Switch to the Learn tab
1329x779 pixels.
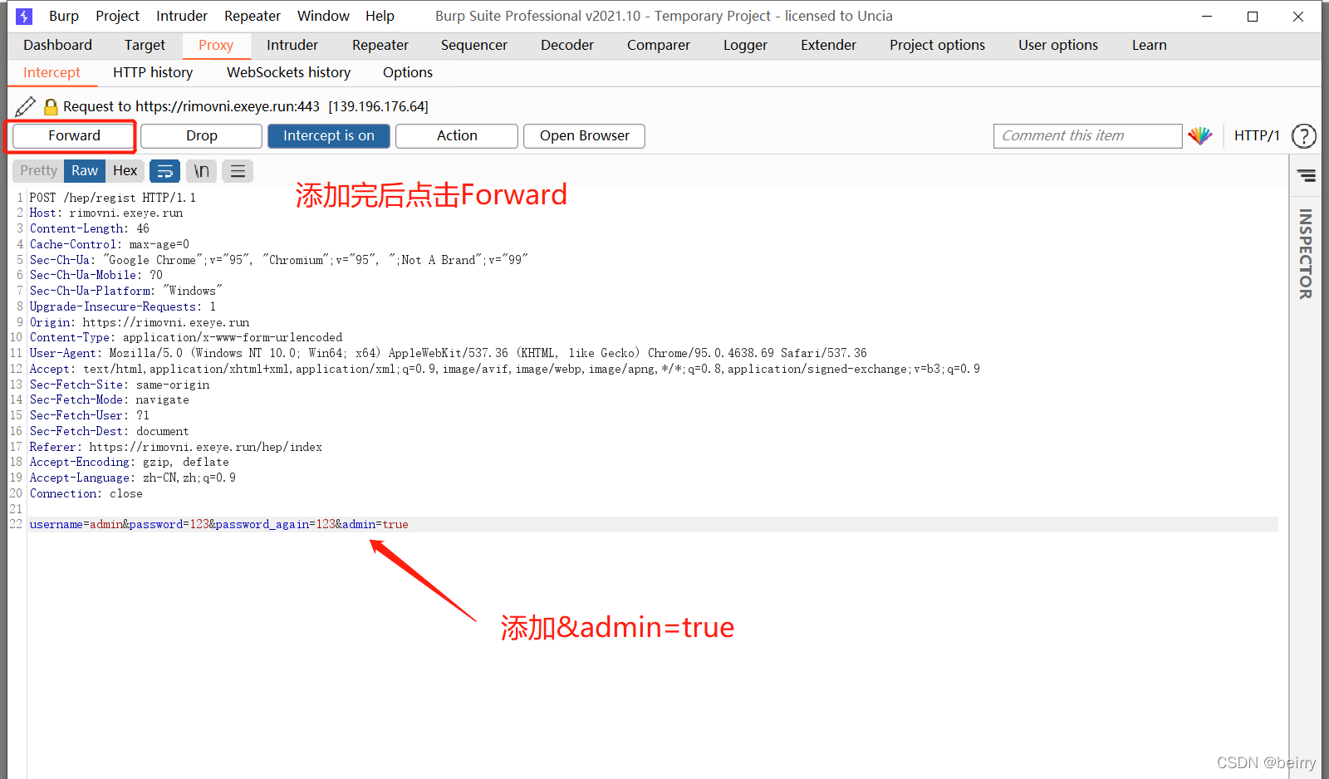pyautogui.click(x=1150, y=46)
